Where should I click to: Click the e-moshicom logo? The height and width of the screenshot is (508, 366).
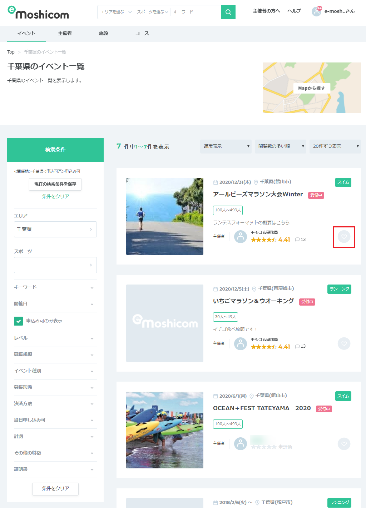pyautogui.click(x=38, y=12)
